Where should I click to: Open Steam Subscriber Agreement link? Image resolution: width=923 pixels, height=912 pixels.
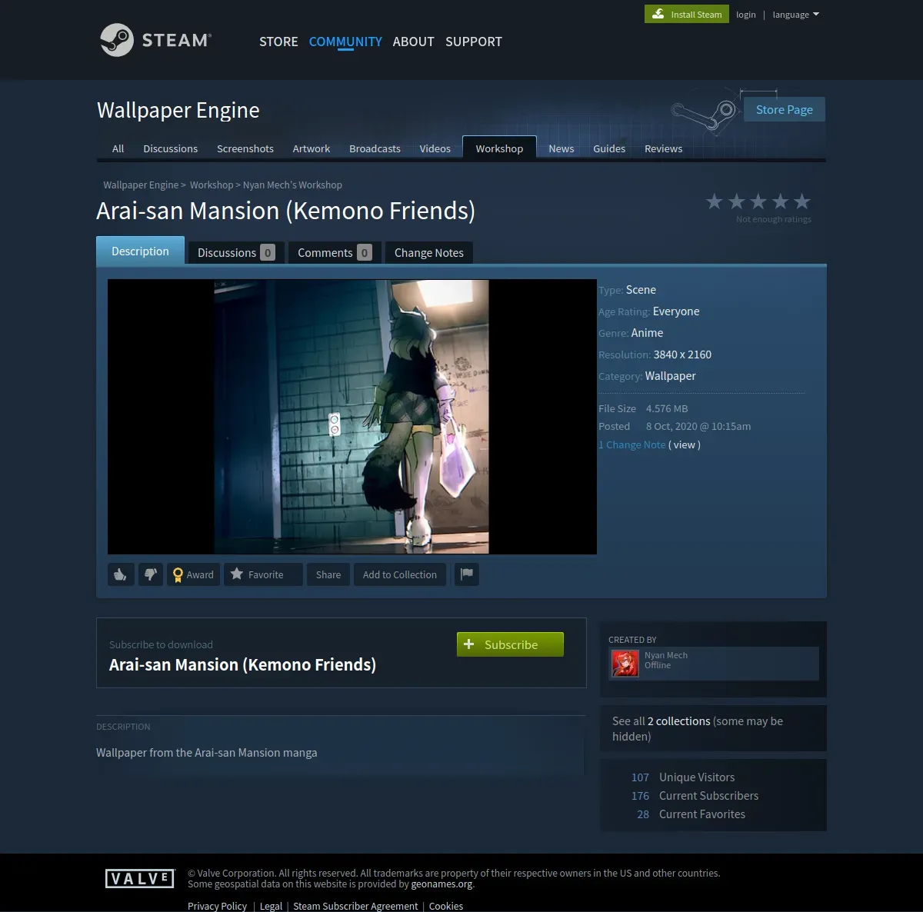[x=355, y=906]
